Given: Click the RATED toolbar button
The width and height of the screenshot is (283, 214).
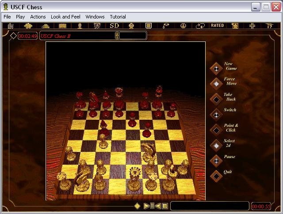Looking at the screenshot, I should (217, 26).
